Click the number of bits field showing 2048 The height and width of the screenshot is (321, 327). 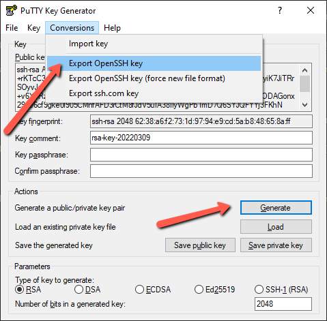[x=283, y=304]
